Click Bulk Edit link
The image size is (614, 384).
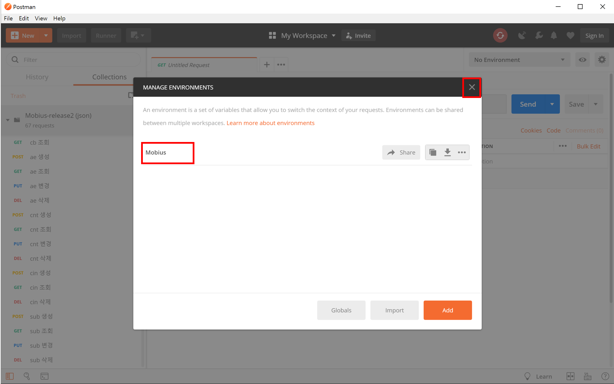[x=588, y=146]
